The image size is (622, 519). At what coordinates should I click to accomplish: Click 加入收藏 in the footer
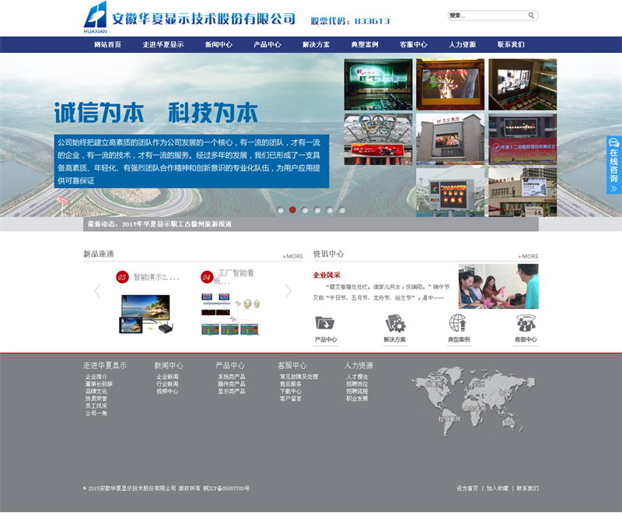[498, 489]
